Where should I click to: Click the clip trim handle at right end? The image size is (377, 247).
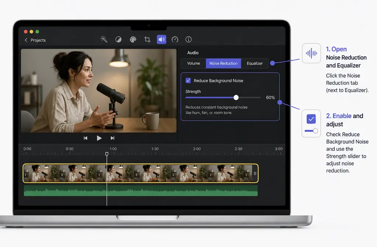tap(255, 173)
